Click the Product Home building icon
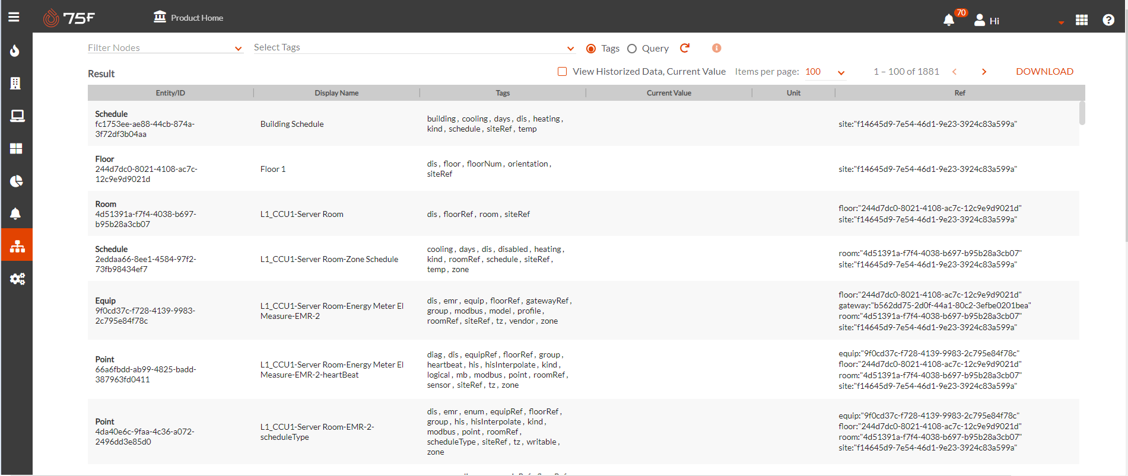Image resolution: width=1128 pixels, height=476 pixels. (160, 17)
